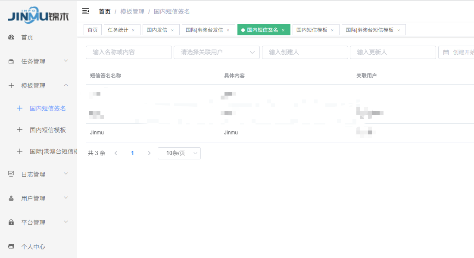
Task: Open the 请选择关联用户 dropdown
Action: pyautogui.click(x=216, y=52)
